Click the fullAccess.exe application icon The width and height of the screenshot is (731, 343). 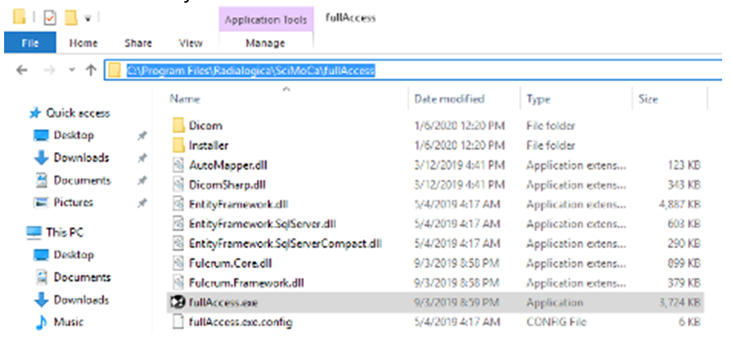(x=179, y=301)
